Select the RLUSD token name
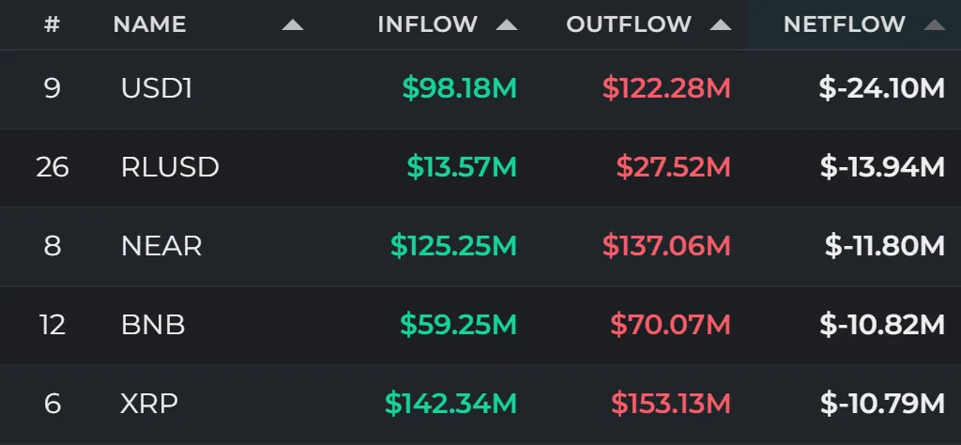The height and width of the screenshot is (445, 961). (x=171, y=167)
